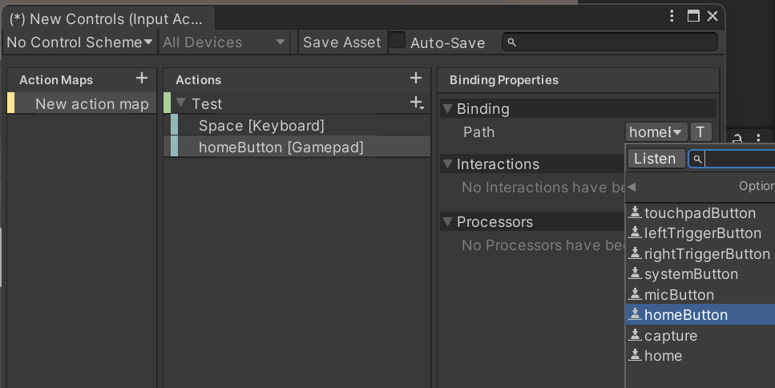Choose micButton from the control list
The width and height of the screenshot is (775, 388).
click(x=678, y=295)
